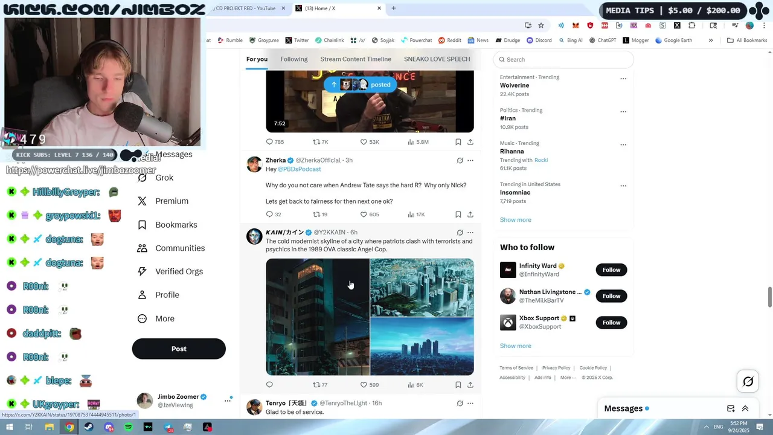773x435 pixels.
Task: Switch to the For you tab
Action: [x=257, y=59]
